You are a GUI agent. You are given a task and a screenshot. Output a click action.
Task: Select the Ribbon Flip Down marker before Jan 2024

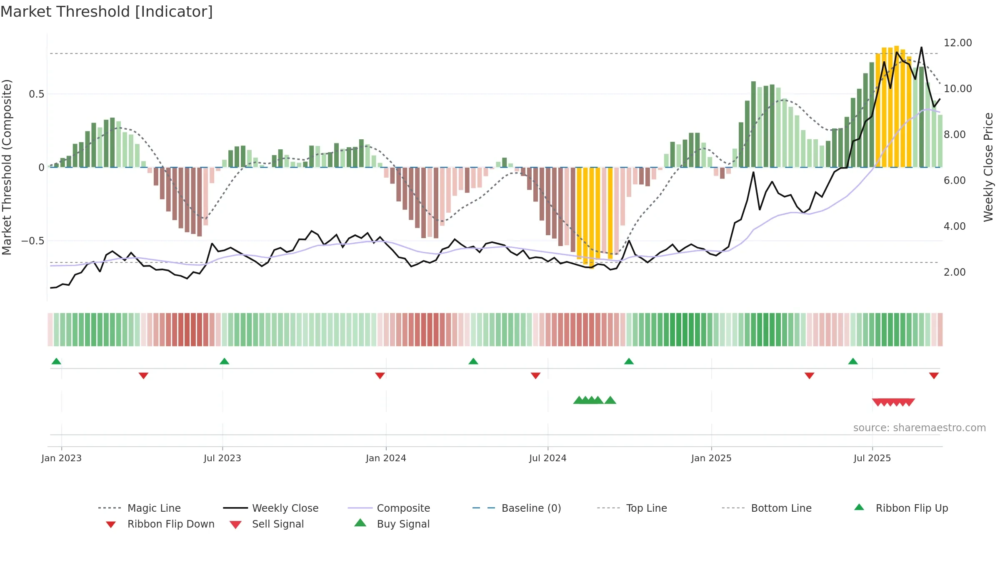click(x=380, y=376)
